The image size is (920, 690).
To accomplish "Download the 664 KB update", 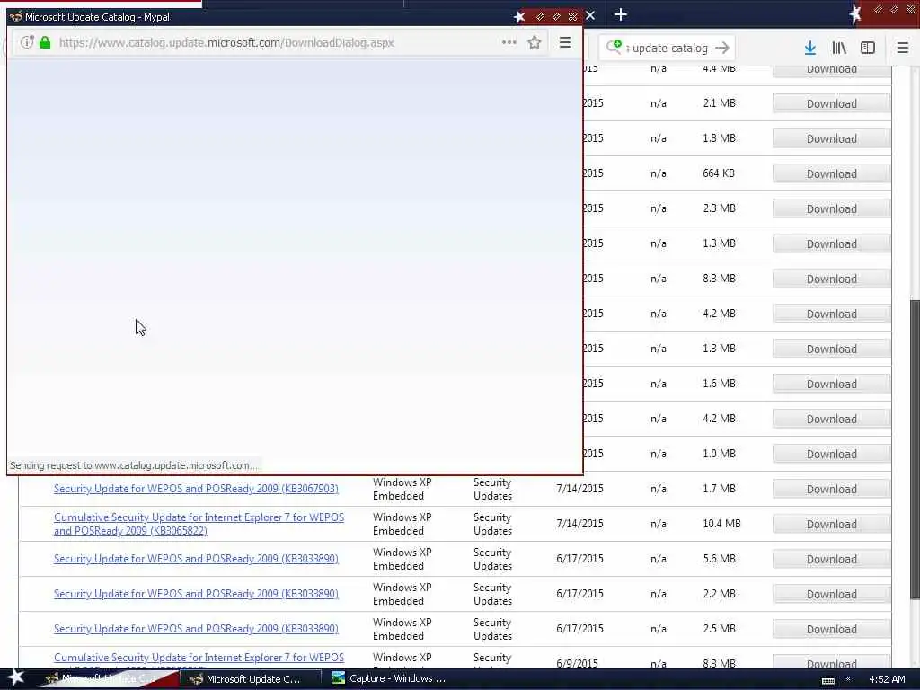I will coord(831,174).
